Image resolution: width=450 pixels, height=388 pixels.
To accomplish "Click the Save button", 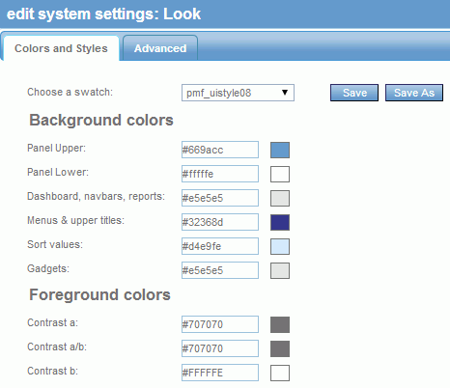I will (354, 93).
